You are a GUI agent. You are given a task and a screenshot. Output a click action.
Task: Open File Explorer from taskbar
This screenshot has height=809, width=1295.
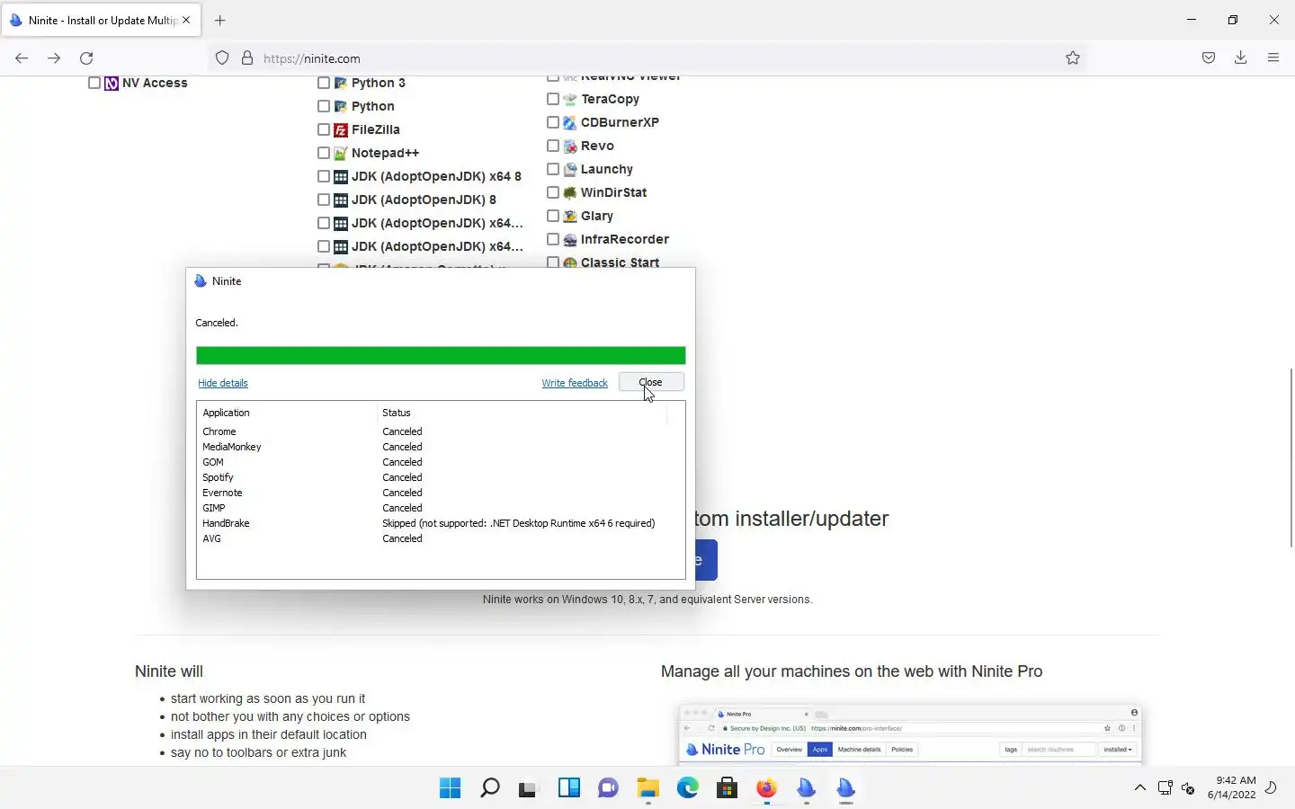coord(647,788)
